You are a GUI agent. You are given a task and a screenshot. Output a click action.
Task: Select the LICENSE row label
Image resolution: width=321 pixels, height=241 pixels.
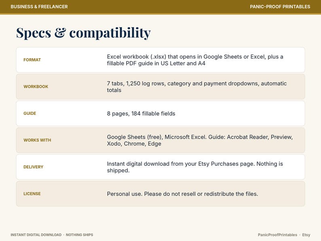point(32,194)
